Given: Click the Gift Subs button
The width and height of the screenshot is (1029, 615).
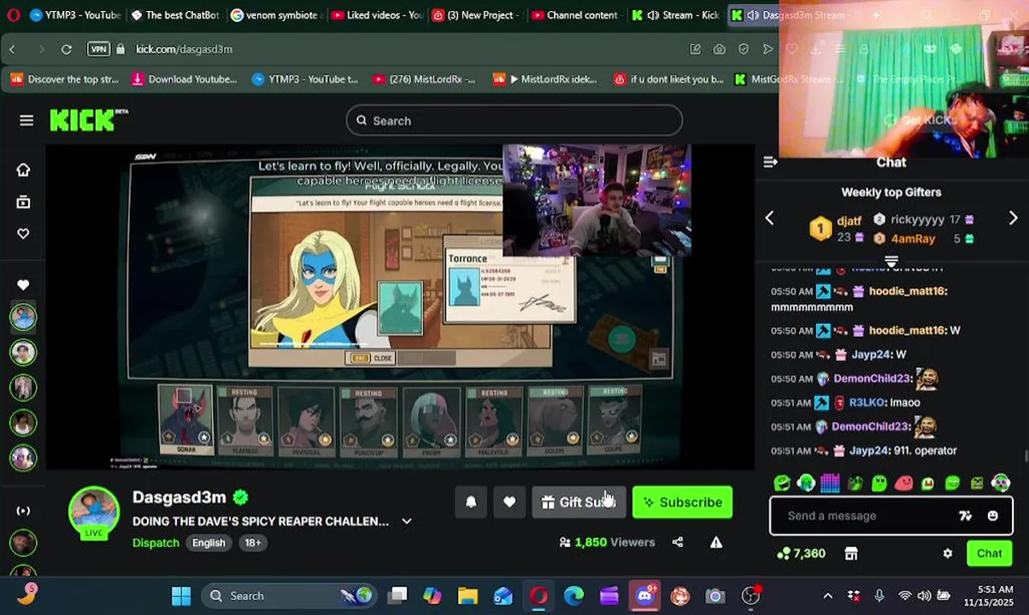Looking at the screenshot, I should (x=579, y=502).
